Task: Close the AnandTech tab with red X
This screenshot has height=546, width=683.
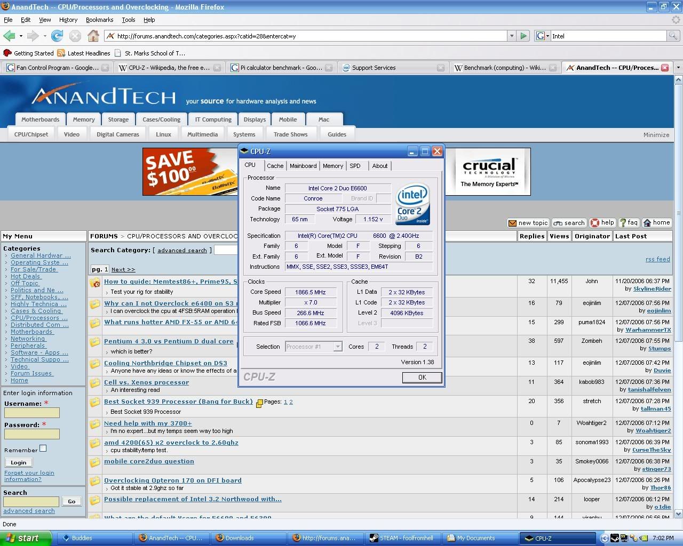Action: [665, 68]
